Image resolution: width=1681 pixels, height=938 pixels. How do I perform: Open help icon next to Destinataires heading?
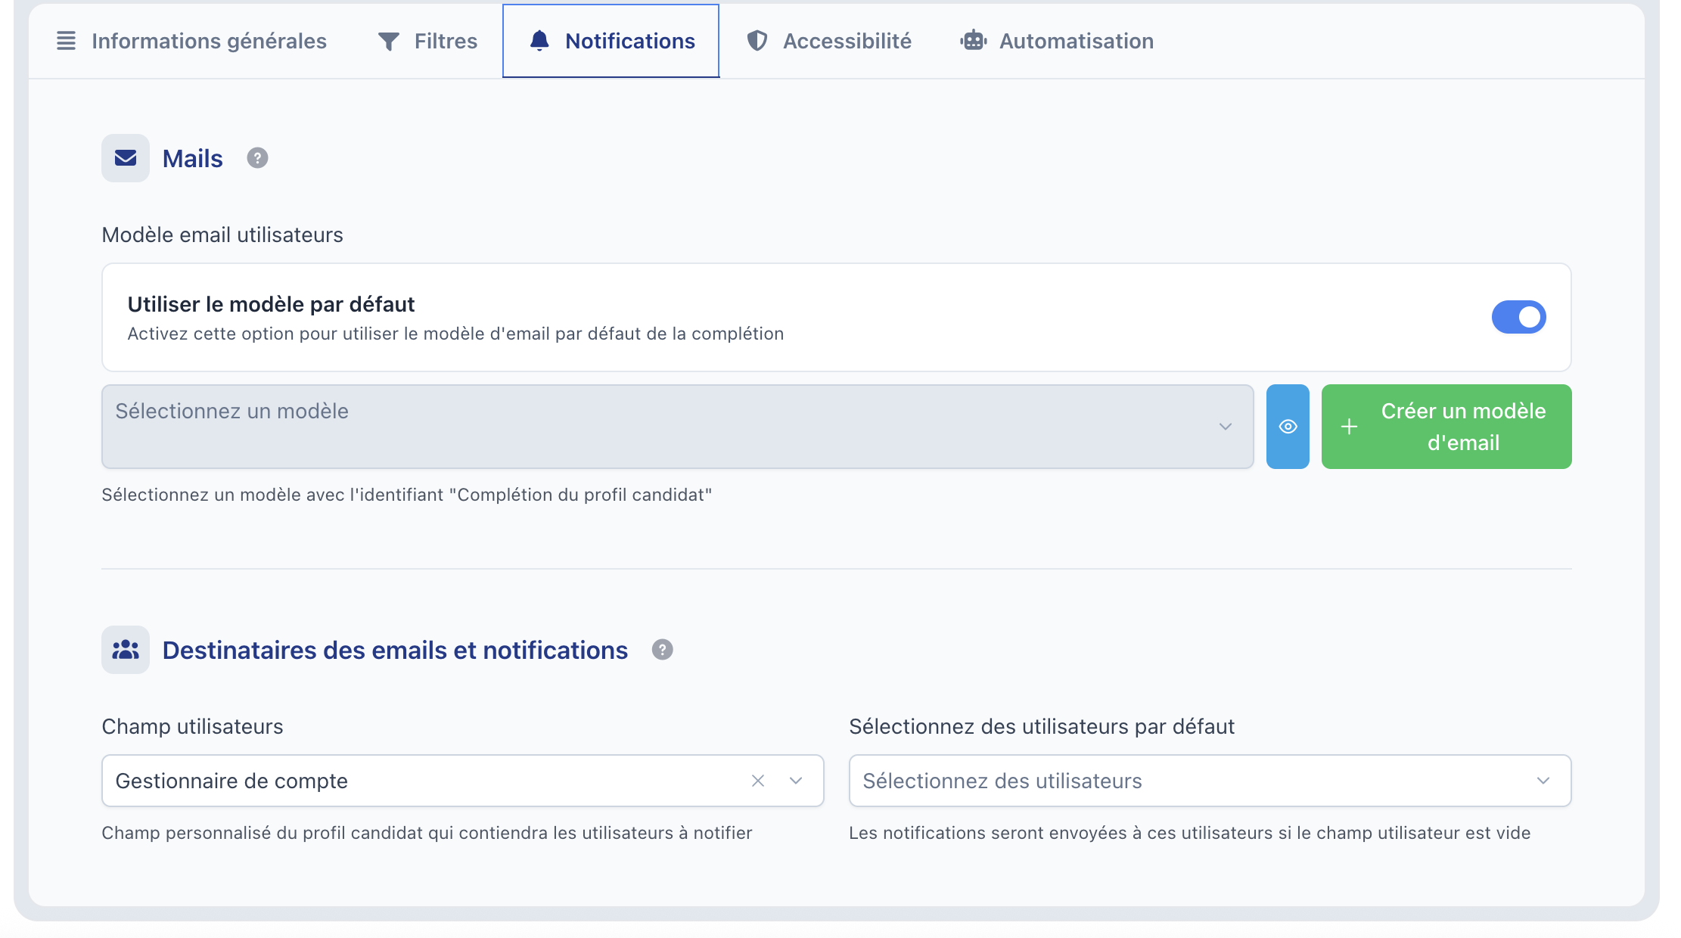point(663,650)
